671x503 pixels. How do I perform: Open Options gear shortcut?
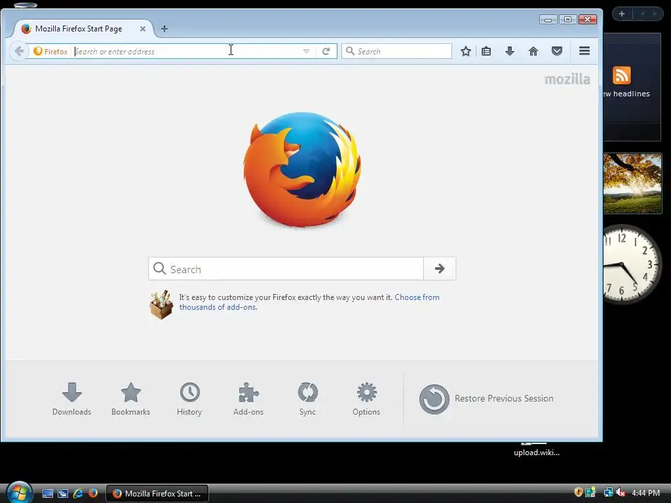click(x=366, y=399)
